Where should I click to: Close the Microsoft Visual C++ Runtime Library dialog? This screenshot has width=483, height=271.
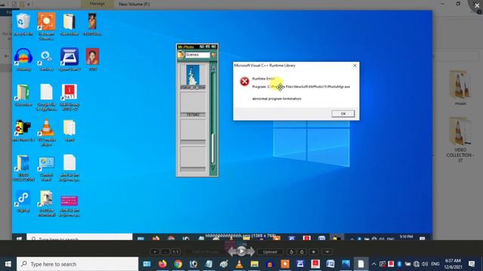pos(355,65)
